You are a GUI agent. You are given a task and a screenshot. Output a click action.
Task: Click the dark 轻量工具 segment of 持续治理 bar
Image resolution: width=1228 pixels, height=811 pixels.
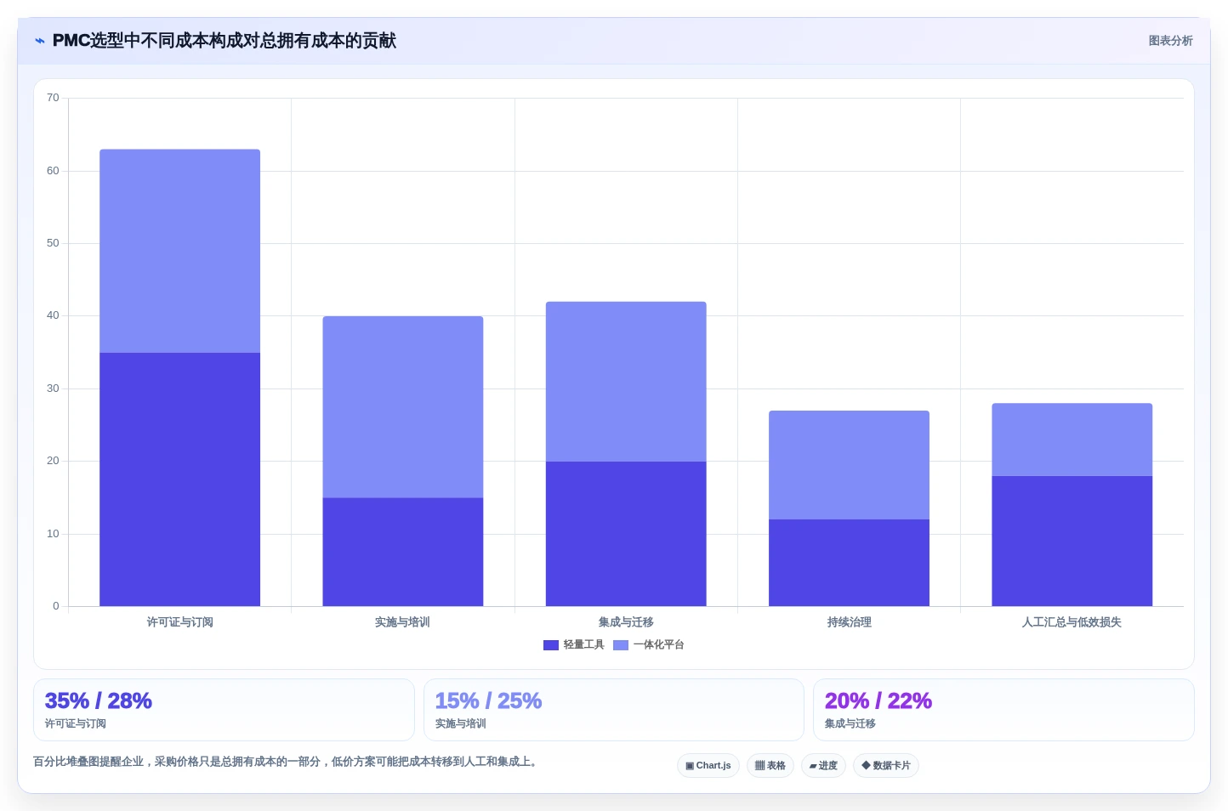coord(849,563)
